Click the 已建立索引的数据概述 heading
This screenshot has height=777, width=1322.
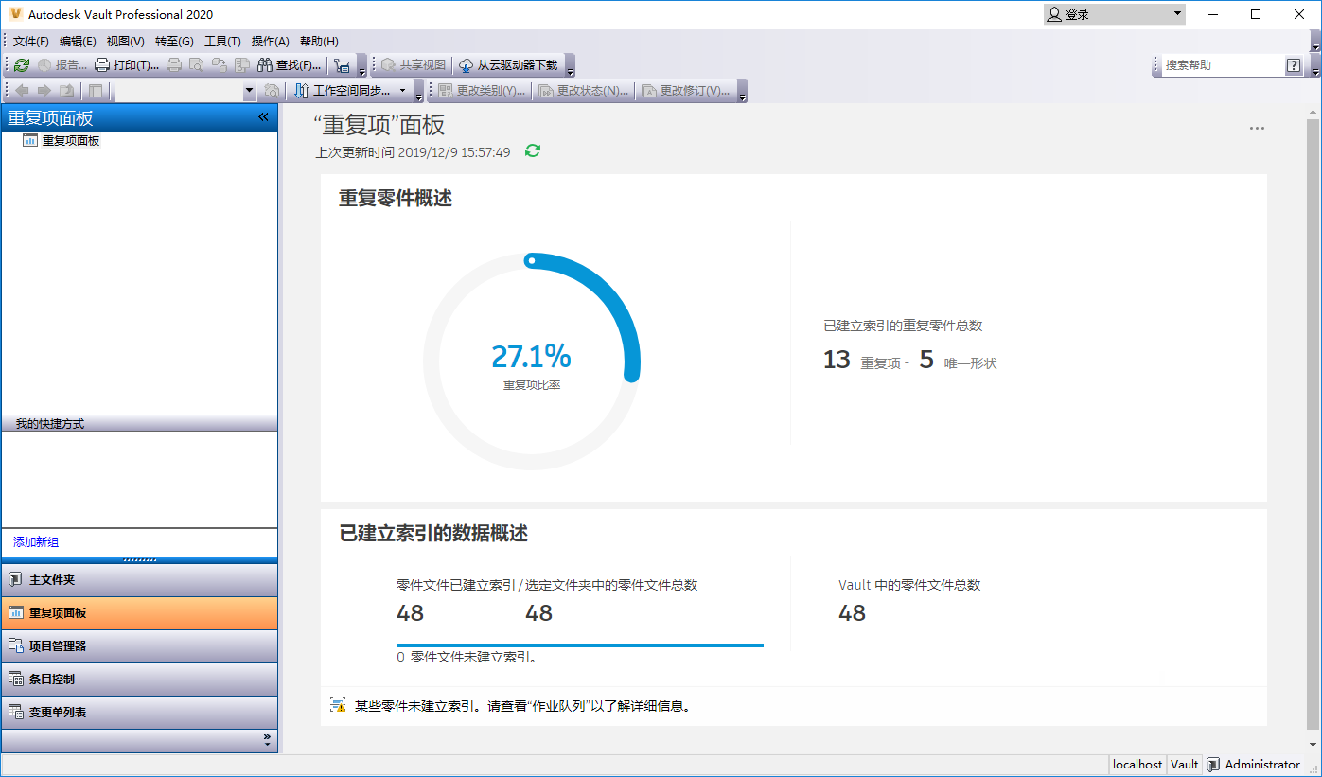click(x=433, y=534)
